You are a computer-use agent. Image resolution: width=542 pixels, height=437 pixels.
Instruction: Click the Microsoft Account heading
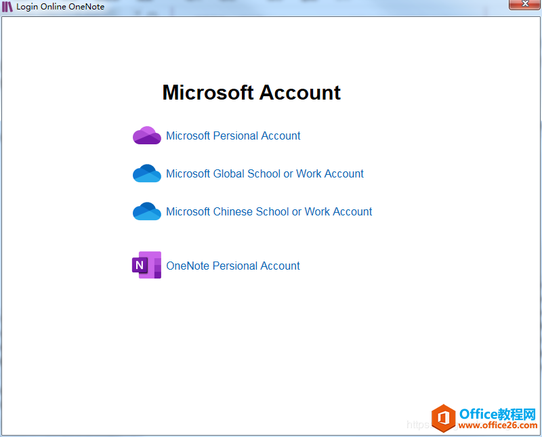pos(251,92)
